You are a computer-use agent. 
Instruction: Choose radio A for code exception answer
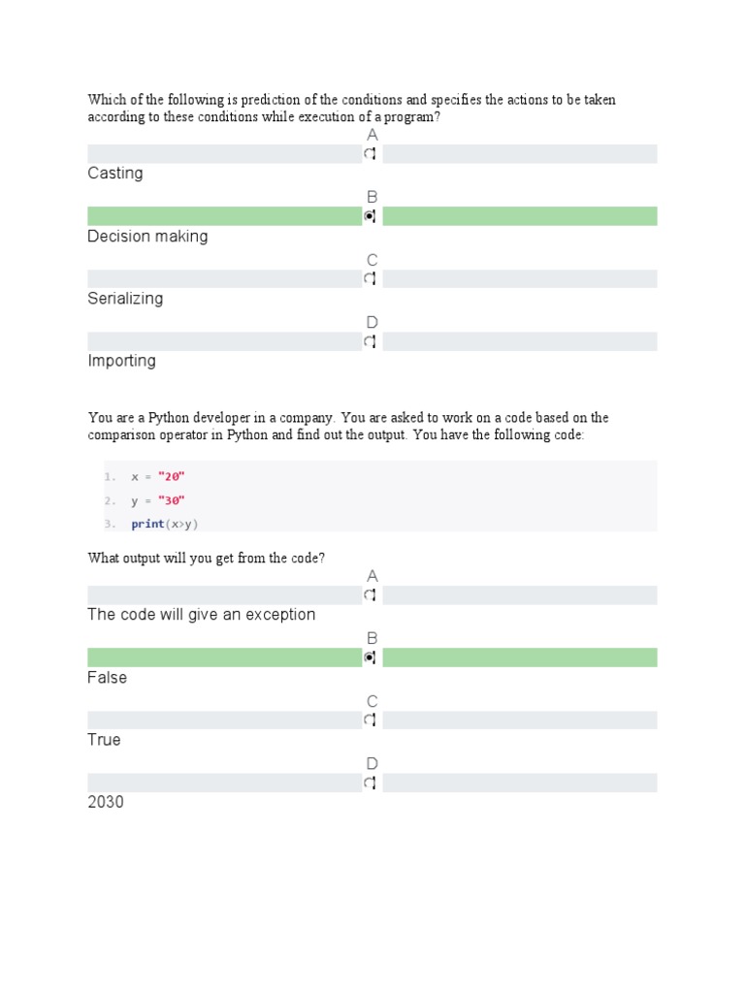click(x=370, y=594)
